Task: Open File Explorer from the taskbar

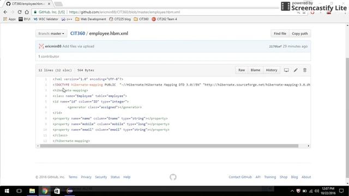Action: pyautogui.click(x=32, y=191)
